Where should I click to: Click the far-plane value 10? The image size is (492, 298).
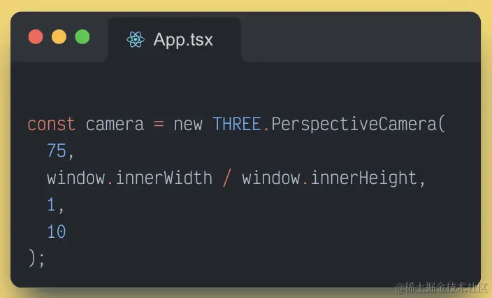click(57, 232)
